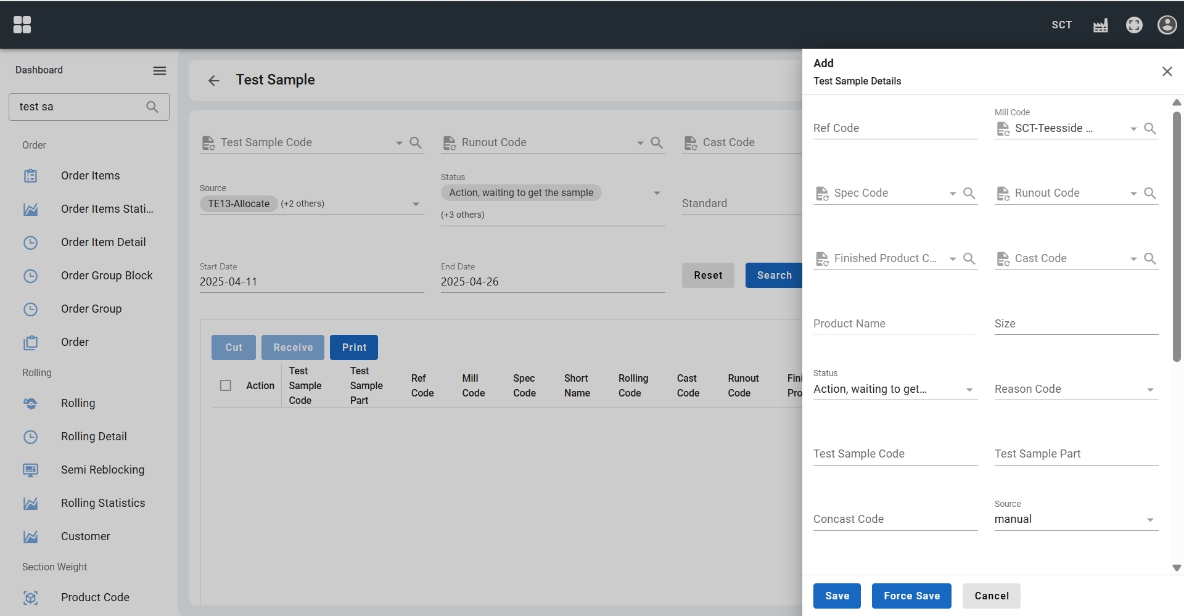Screen dimensions: 1184x616
Task: Open the Status filter dropdown arrow
Action: tap(657, 193)
